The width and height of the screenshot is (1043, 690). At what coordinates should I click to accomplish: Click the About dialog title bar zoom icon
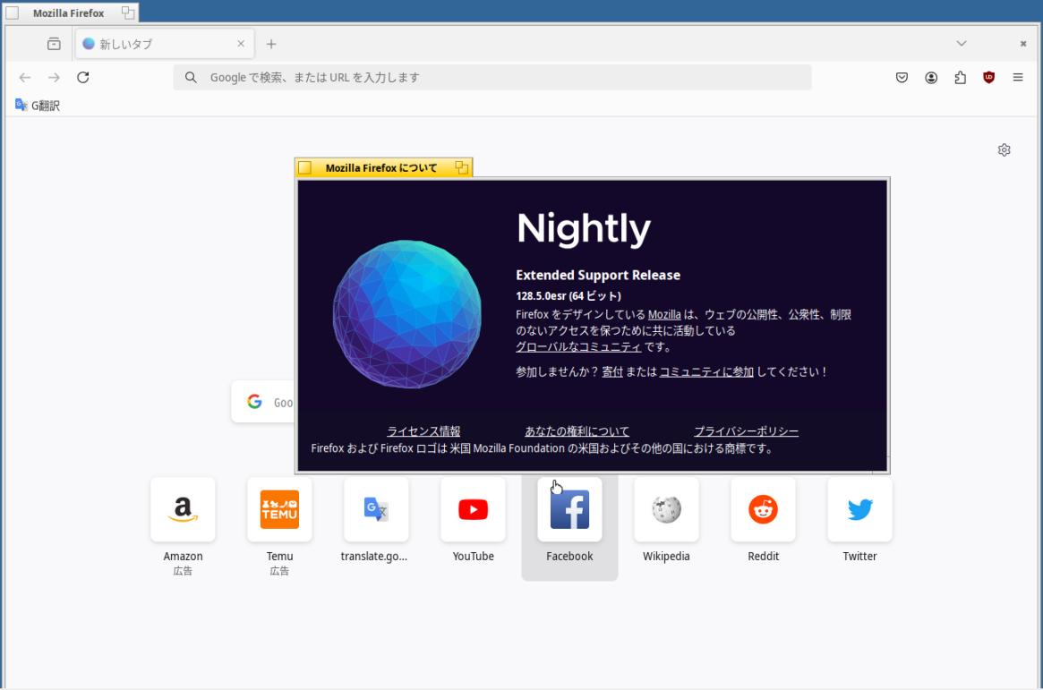coord(462,167)
